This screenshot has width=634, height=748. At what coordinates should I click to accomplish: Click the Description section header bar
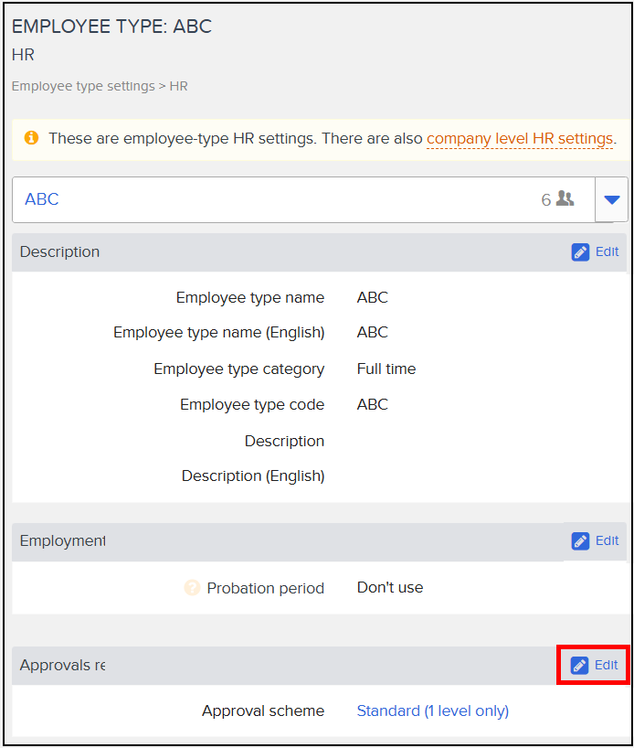pos(320,252)
